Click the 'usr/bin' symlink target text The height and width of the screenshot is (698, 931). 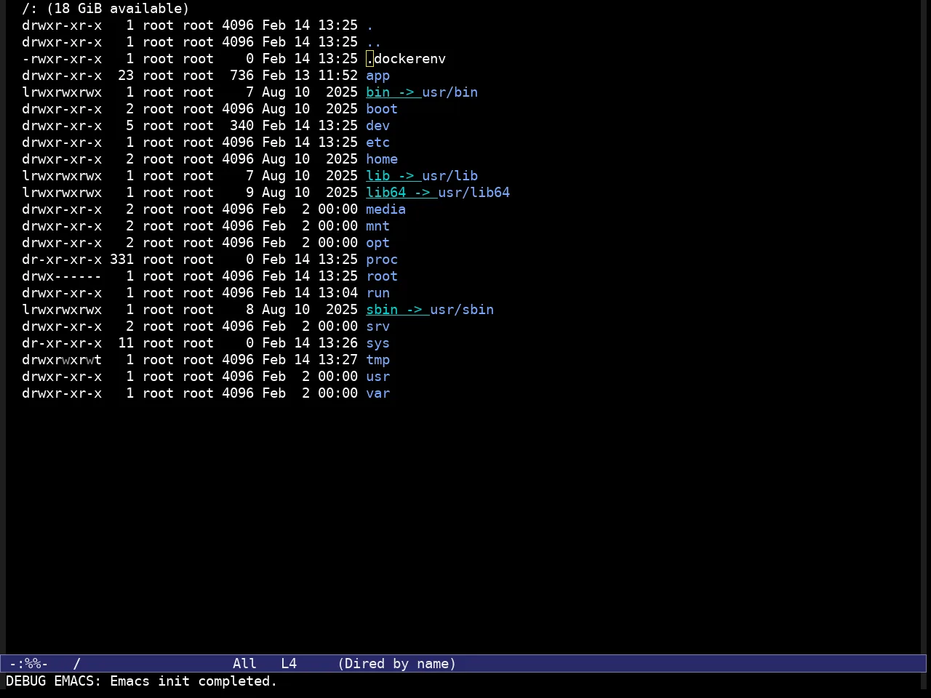(x=449, y=92)
